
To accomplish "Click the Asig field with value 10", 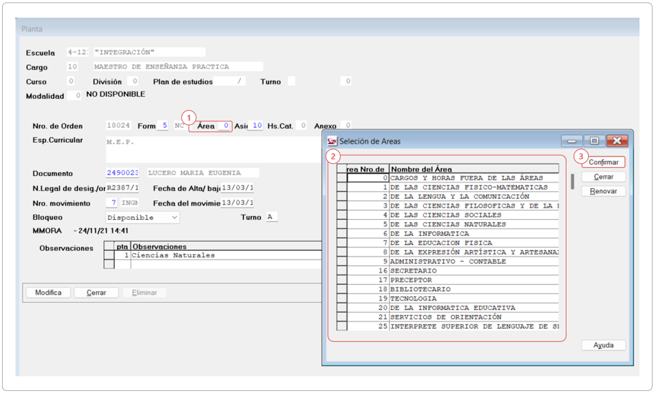I will point(255,125).
